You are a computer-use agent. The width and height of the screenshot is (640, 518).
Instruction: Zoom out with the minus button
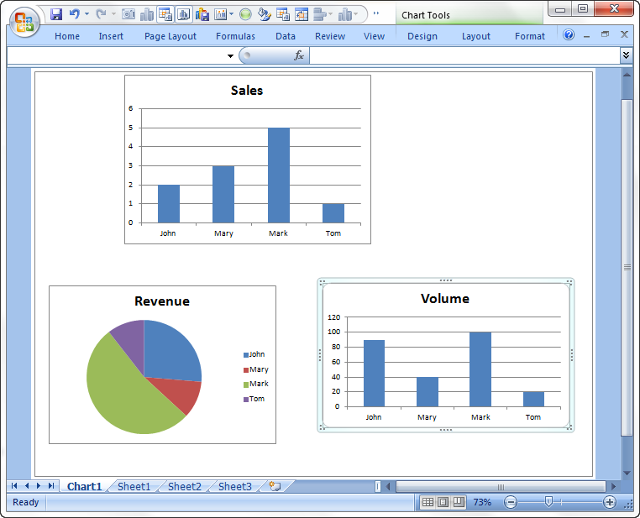click(x=511, y=502)
